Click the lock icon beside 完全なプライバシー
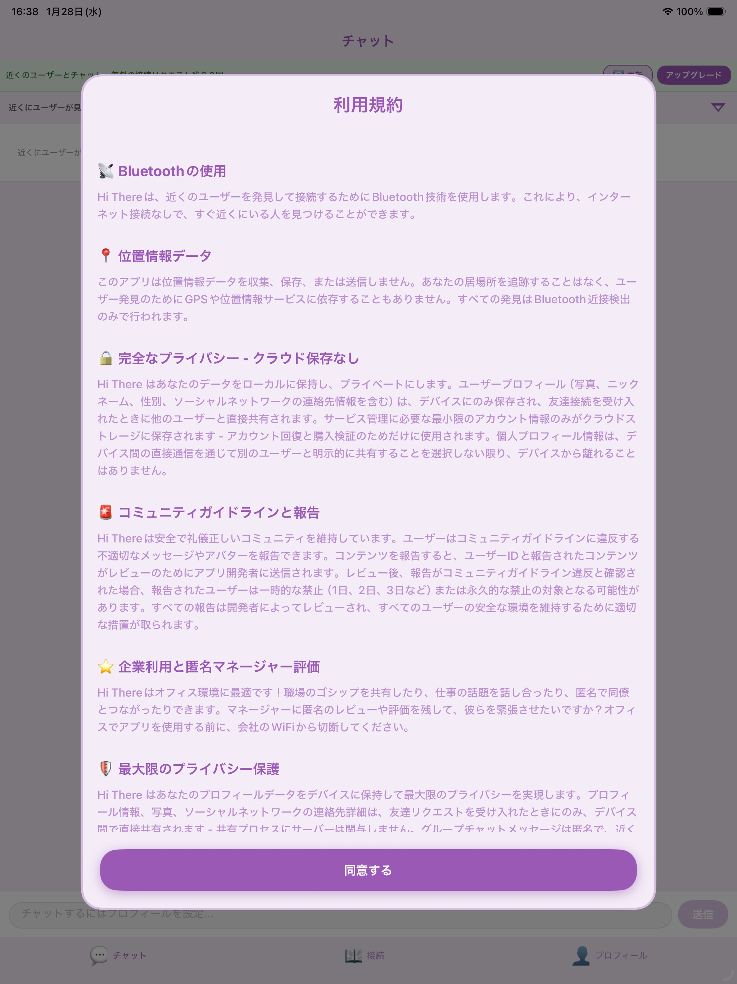Image resolution: width=737 pixels, height=984 pixels. [106, 358]
